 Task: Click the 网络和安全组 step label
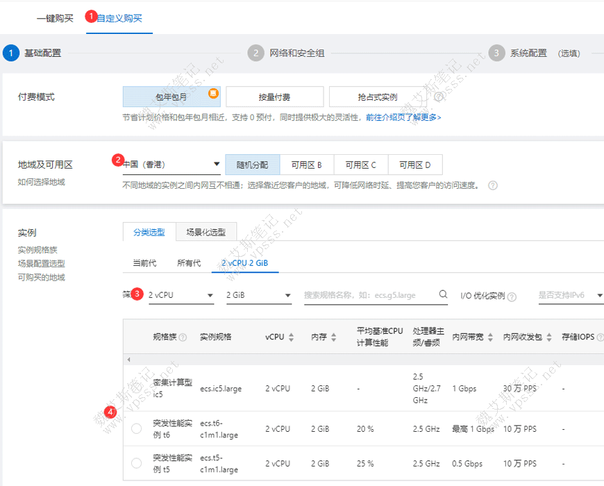tap(297, 53)
